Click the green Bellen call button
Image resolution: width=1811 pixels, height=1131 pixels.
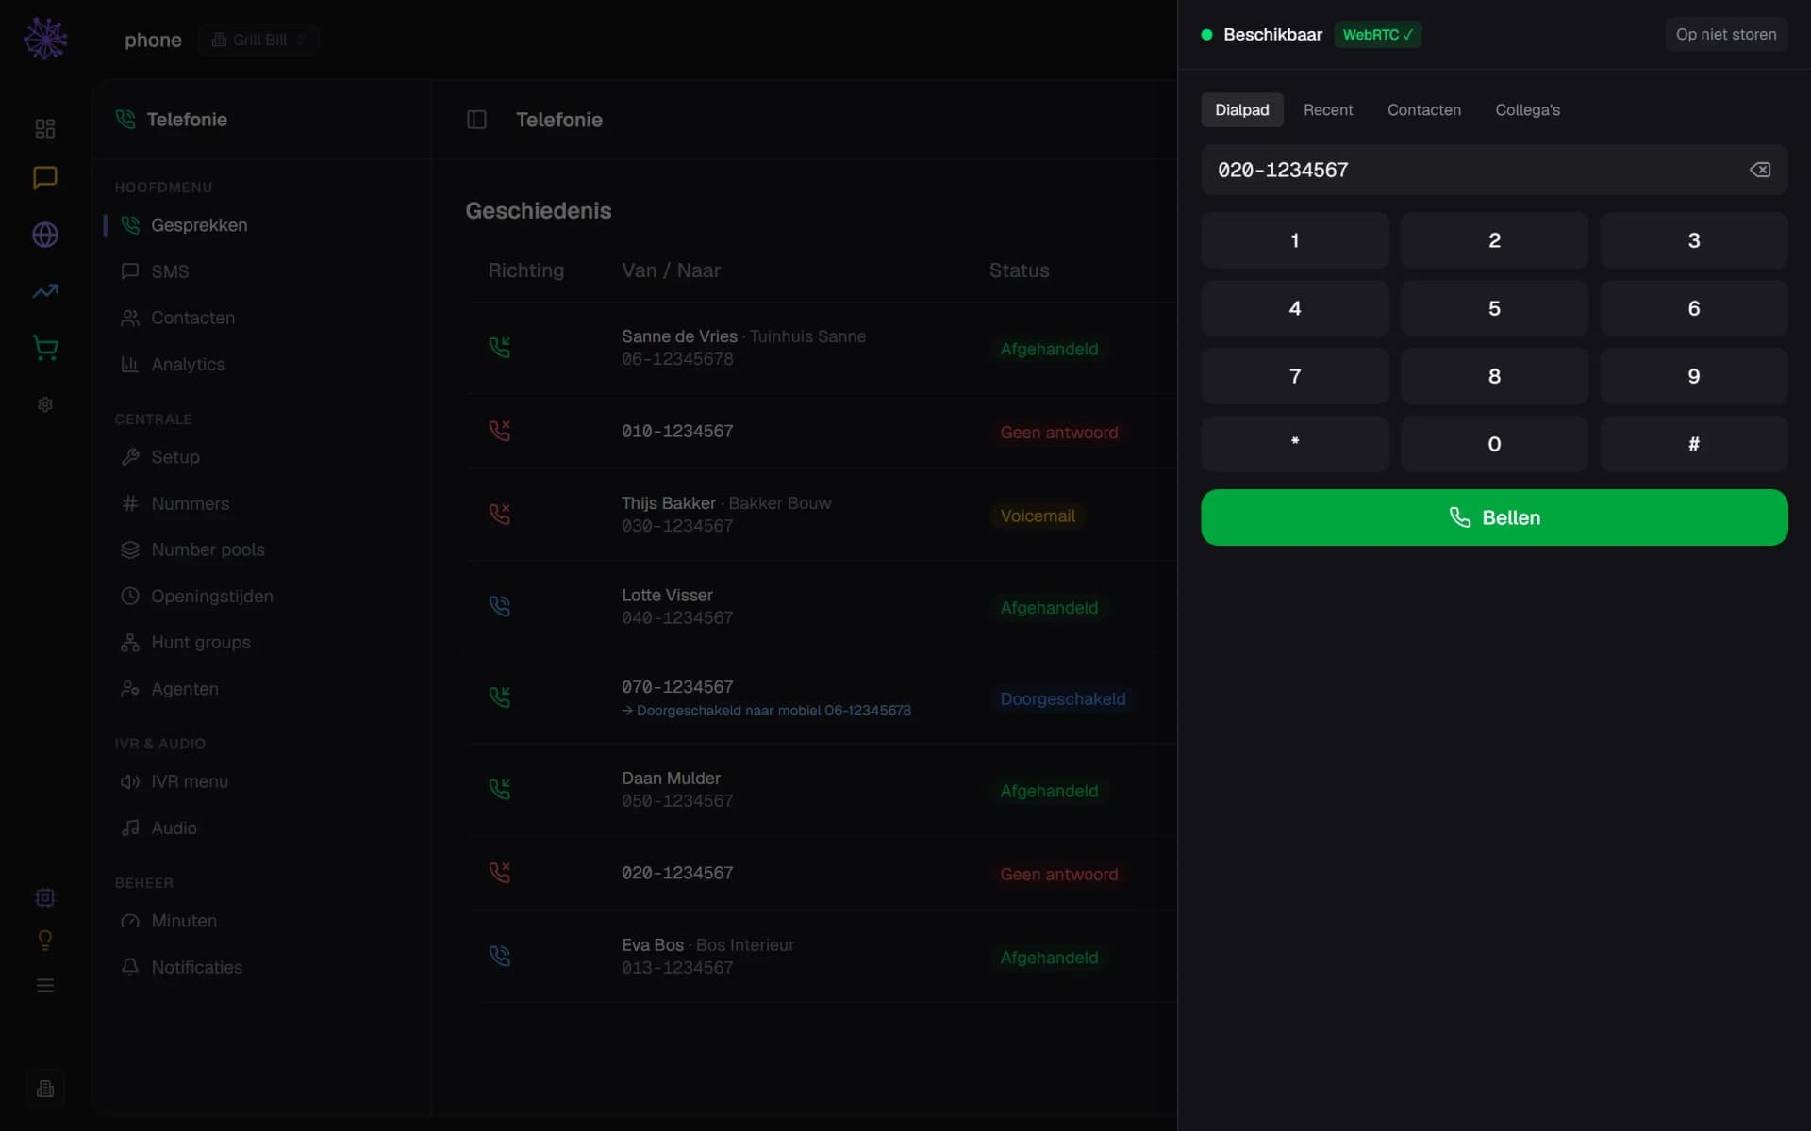pos(1494,517)
